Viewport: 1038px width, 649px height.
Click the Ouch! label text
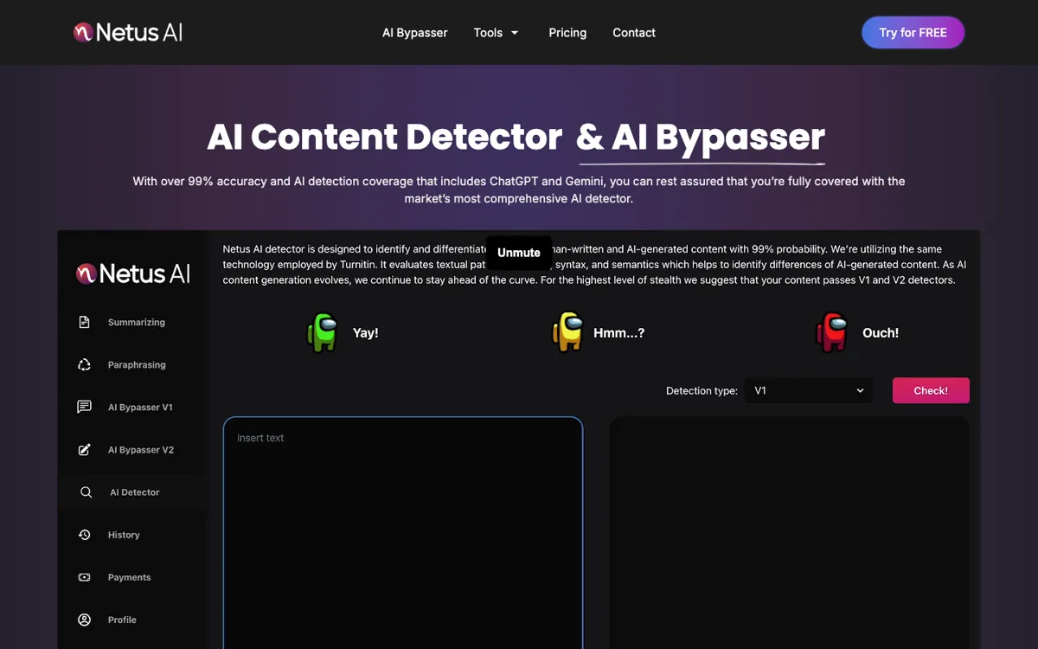[x=881, y=333]
